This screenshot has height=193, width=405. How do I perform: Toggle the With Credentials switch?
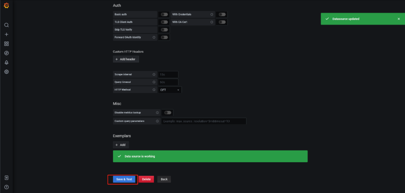(222, 14)
